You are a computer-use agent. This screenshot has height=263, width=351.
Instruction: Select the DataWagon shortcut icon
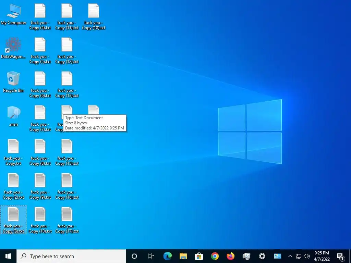(13, 48)
